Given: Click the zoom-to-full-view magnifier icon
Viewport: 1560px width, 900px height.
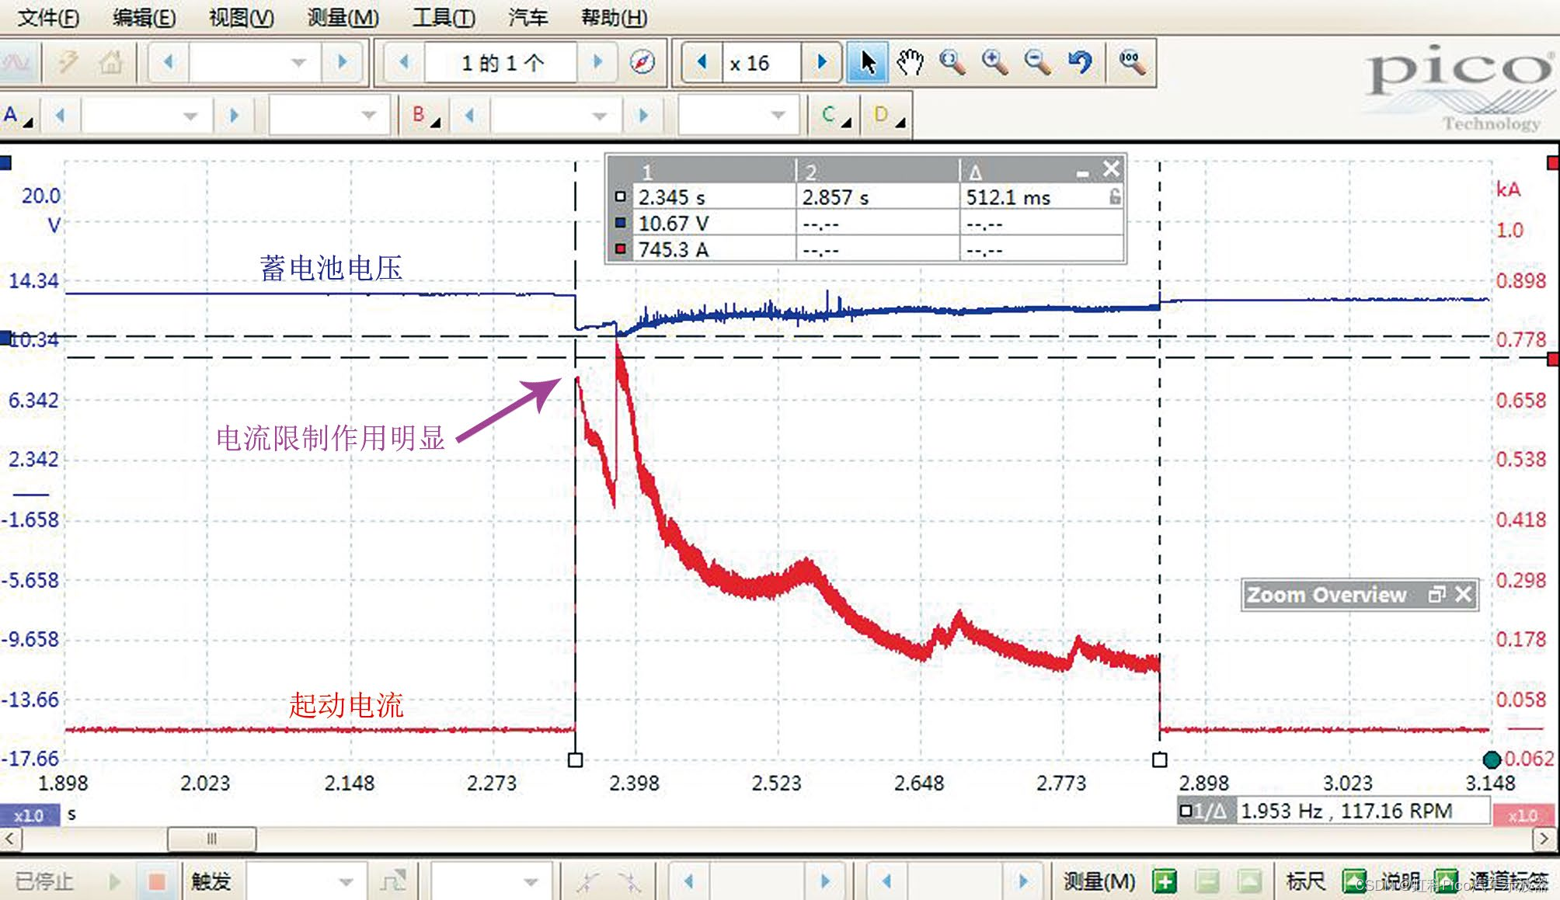Looking at the screenshot, I should pyautogui.click(x=1131, y=62).
